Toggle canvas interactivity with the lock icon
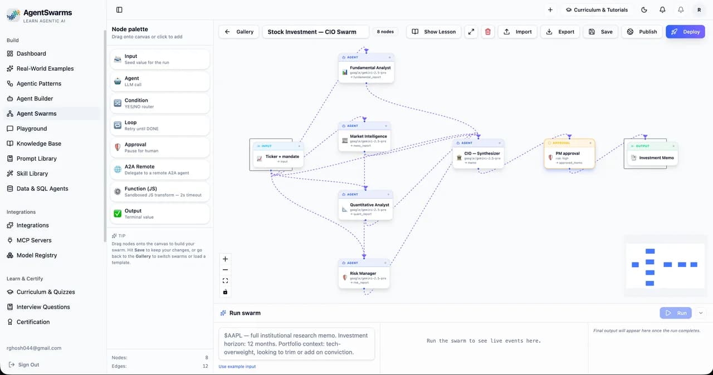This screenshot has width=713, height=375. click(x=225, y=292)
